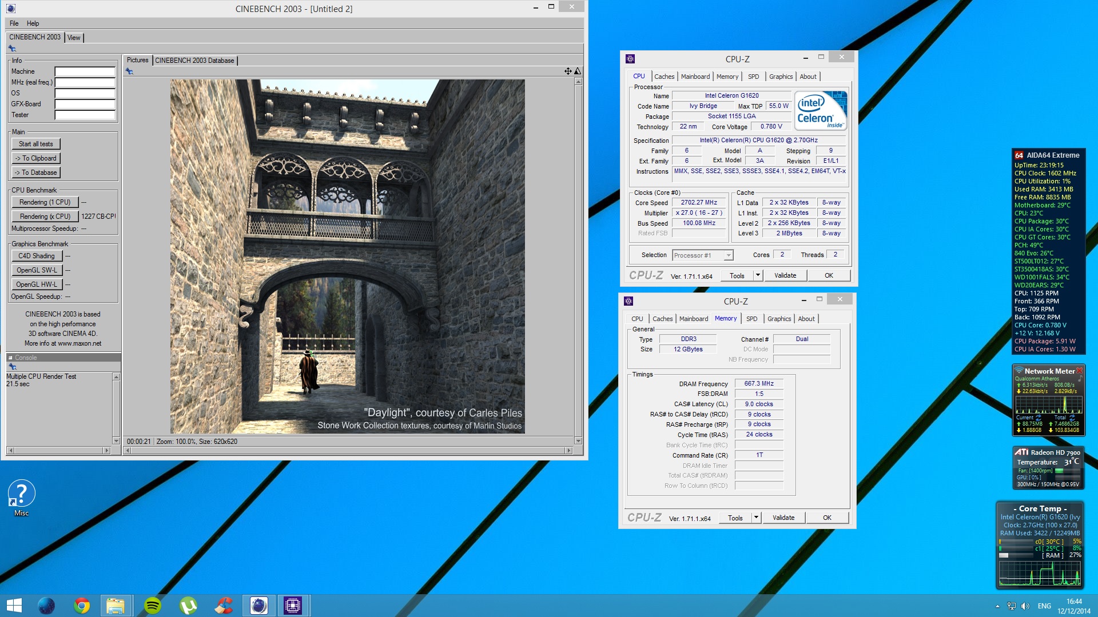The width and height of the screenshot is (1098, 617).
Task: Open the Windows Start button
Action: point(14,606)
